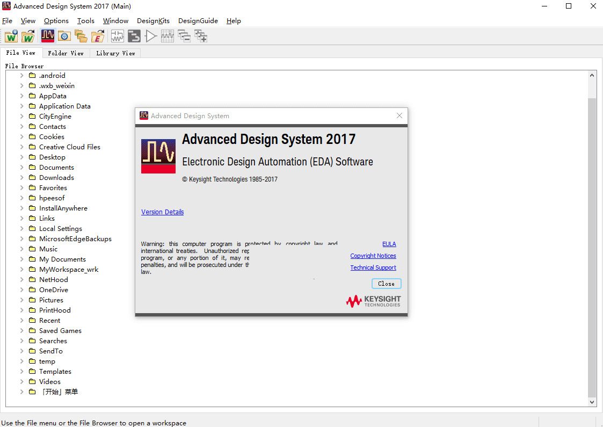
Task: Expand the hpeesof folder
Action: [x=21, y=198]
